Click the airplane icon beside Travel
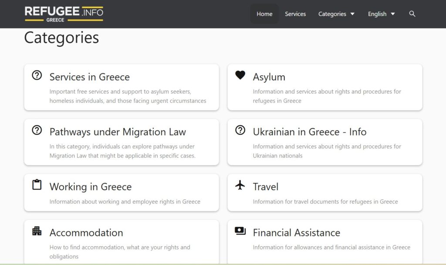This screenshot has width=446, height=265. pyautogui.click(x=240, y=185)
